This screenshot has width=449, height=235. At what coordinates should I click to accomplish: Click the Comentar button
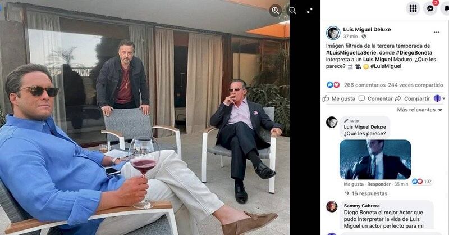tap(376, 98)
